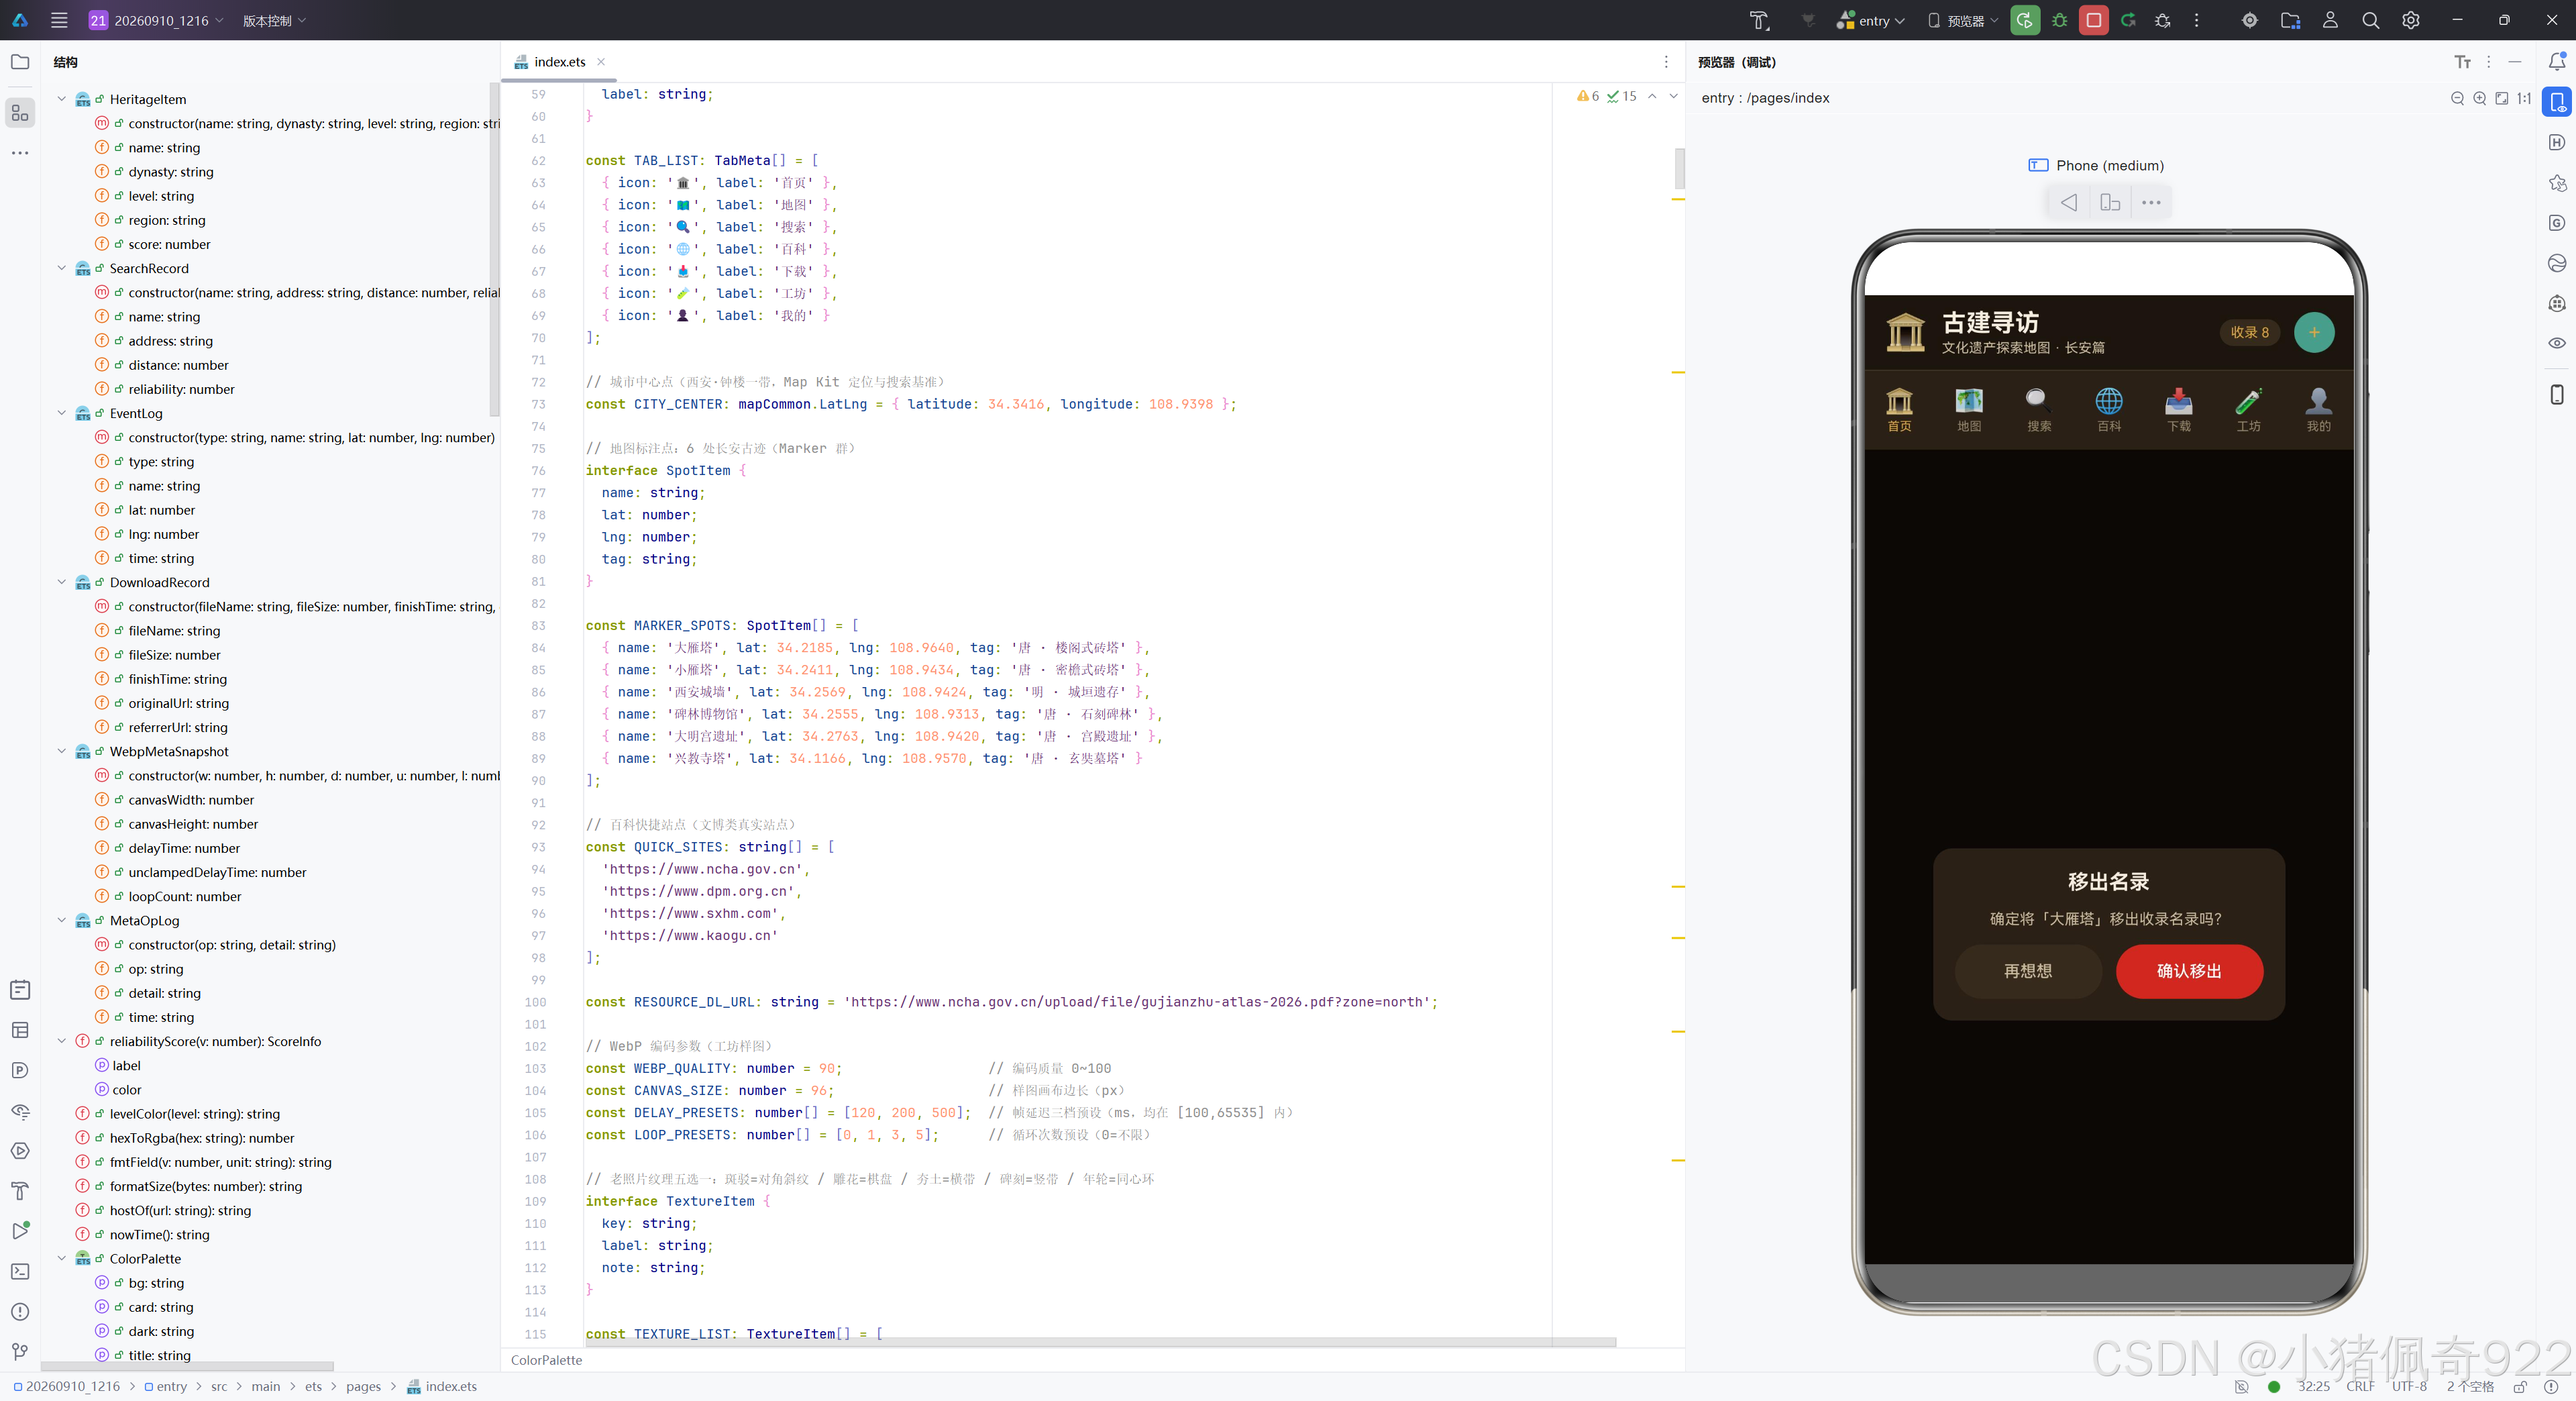
Task: Toggle the eye icon in right sidebar
Action: 2557,343
